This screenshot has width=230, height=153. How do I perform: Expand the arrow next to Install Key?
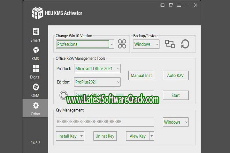tap(81, 136)
